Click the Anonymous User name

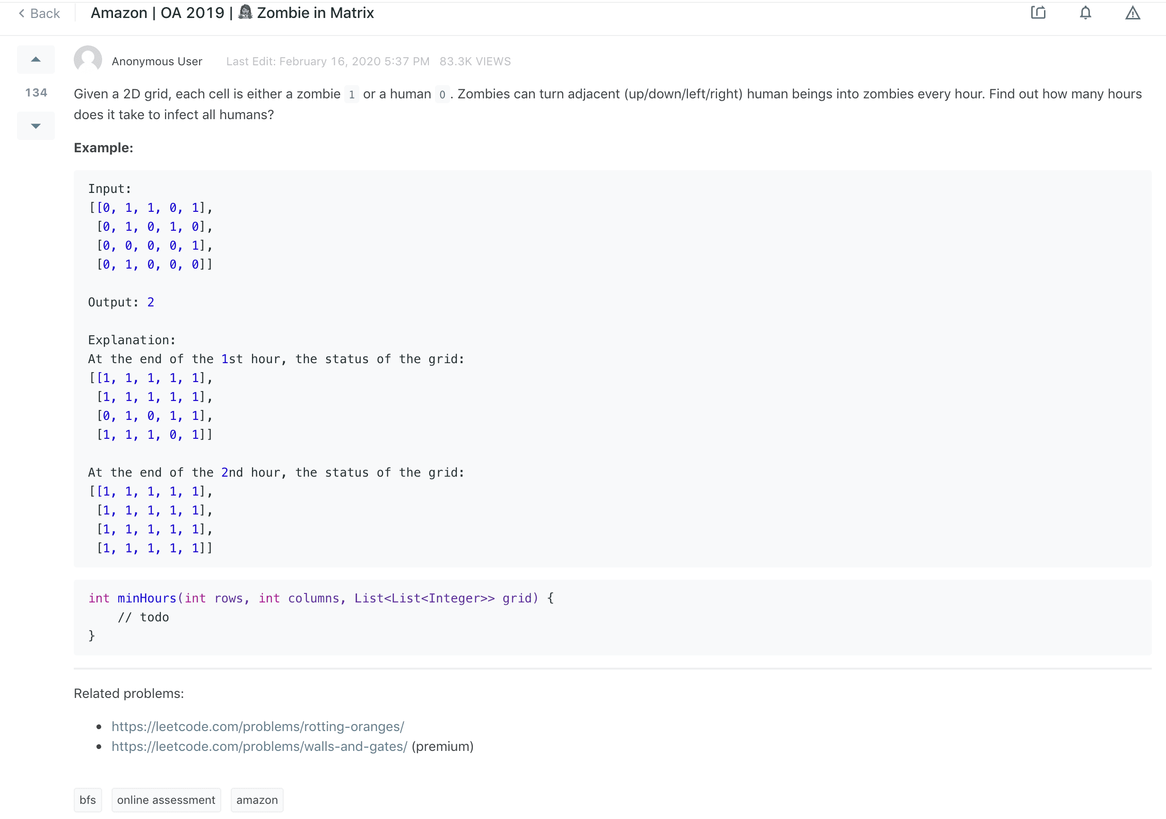[x=157, y=61]
